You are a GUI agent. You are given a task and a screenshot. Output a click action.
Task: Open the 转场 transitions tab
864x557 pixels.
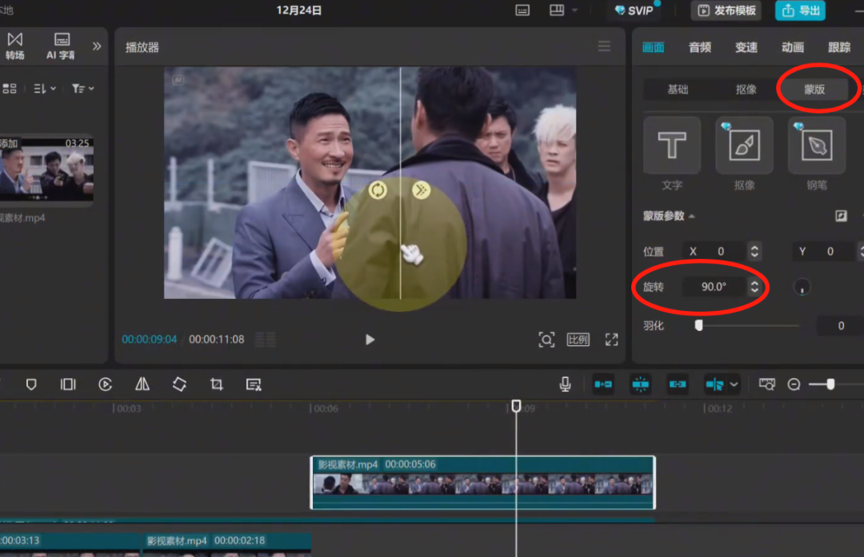click(x=15, y=46)
